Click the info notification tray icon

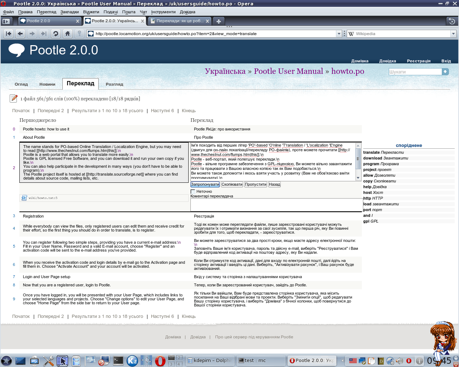[420, 361]
